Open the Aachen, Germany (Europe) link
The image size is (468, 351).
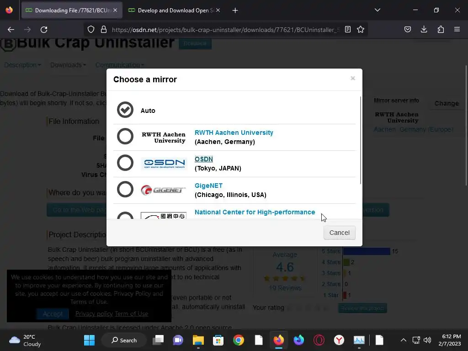[x=413, y=129]
